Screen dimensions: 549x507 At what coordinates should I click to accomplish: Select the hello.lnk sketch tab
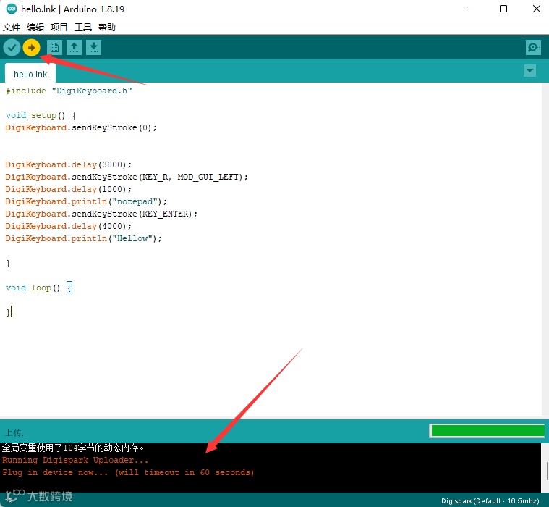(x=30, y=74)
